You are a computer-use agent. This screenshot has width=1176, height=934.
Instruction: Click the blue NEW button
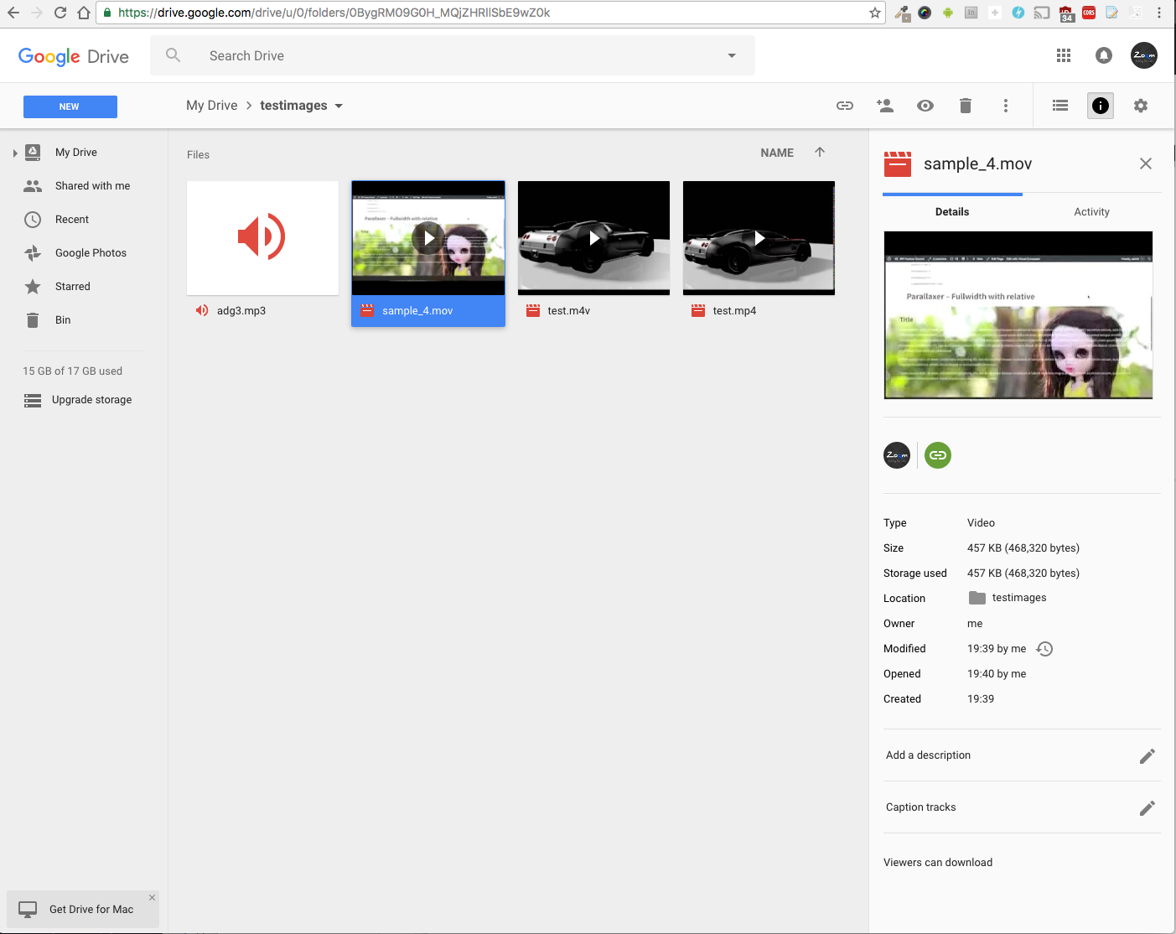tap(70, 106)
